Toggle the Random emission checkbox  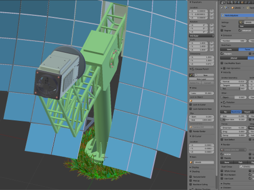pos(222,53)
